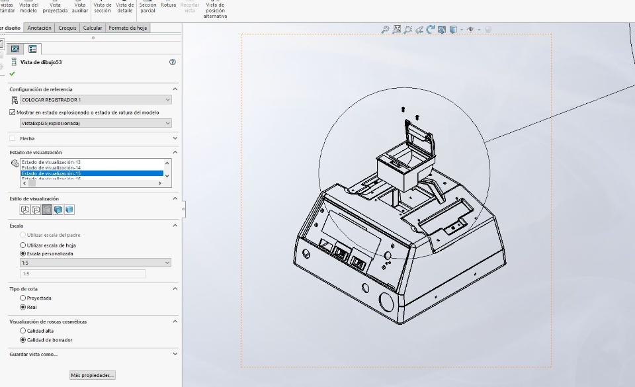Collapse the Estilo de visualización section
Image resolution: width=635 pixels, height=387 pixels.
point(175,198)
